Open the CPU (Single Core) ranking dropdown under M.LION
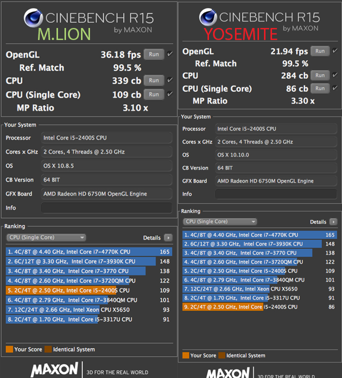The image size is (342, 378). click(x=46, y=237)
